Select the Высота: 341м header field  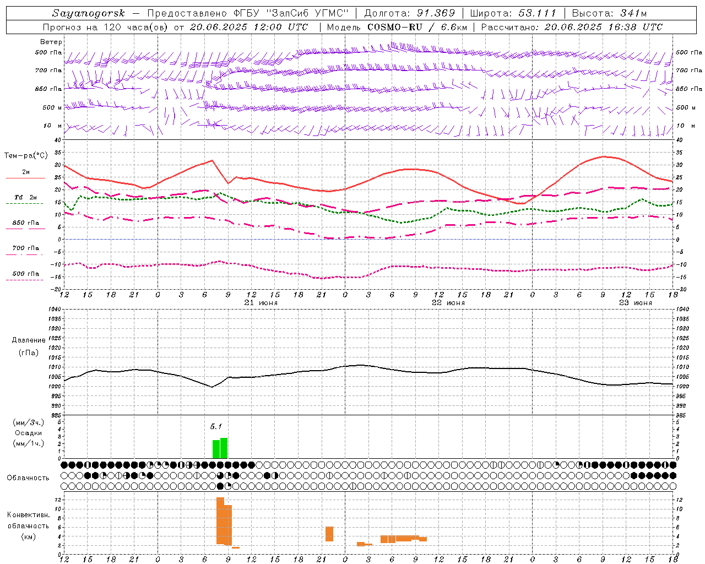coord(609,13)
